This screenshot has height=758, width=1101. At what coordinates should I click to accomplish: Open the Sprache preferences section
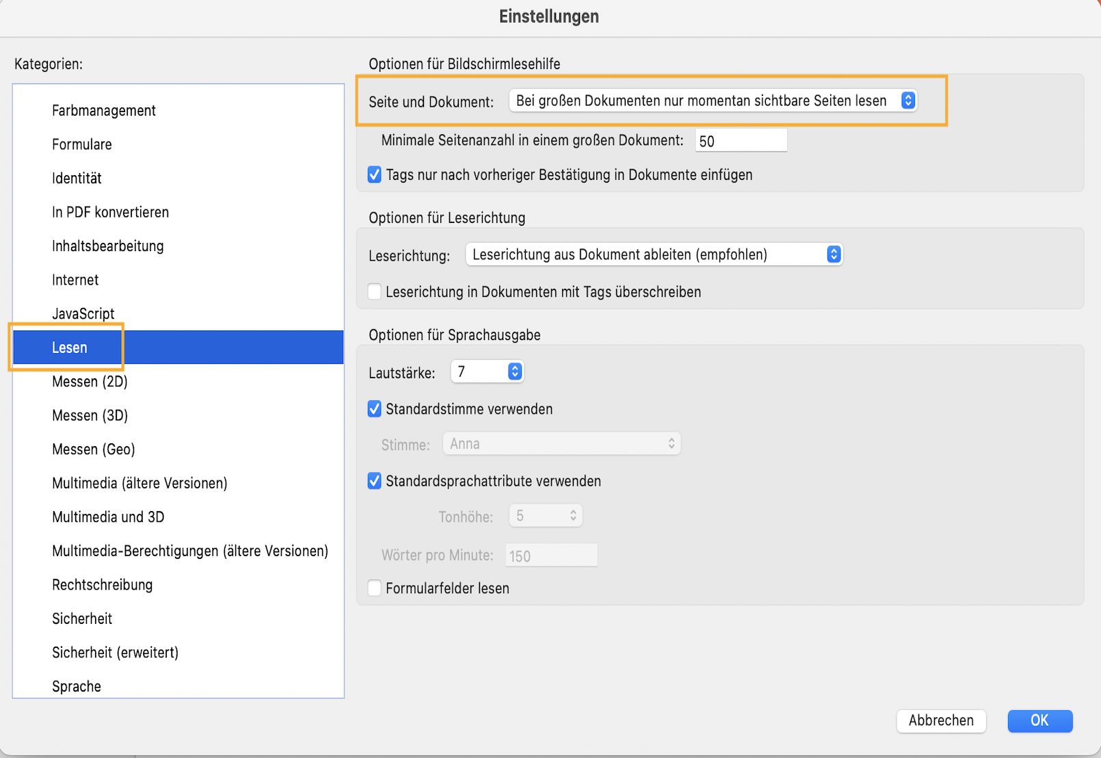pos(76,685)
